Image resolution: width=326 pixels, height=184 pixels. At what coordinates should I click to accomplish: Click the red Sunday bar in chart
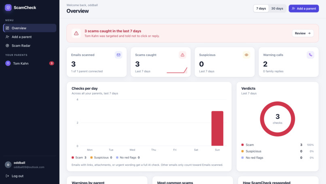click(217, 128)
